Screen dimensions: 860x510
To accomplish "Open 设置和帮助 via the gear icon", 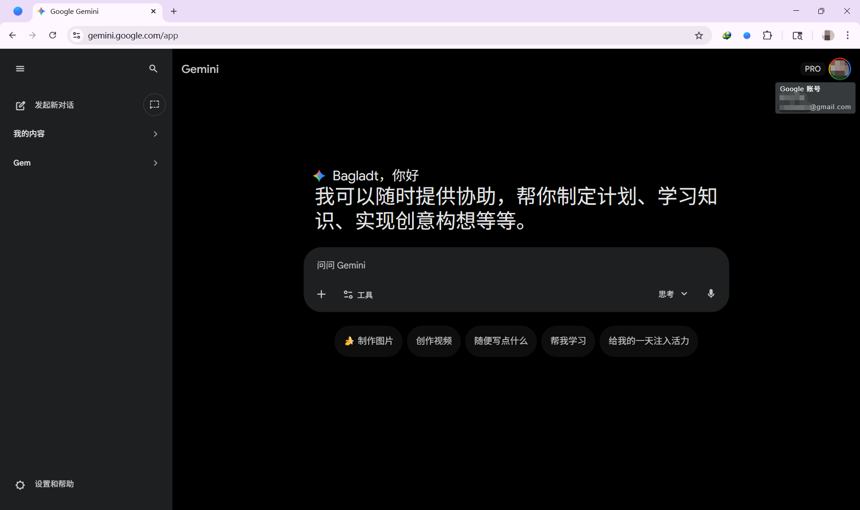I will (20, 484).
